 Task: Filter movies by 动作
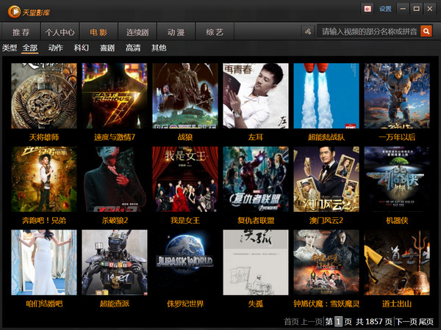tap(55, 48)
